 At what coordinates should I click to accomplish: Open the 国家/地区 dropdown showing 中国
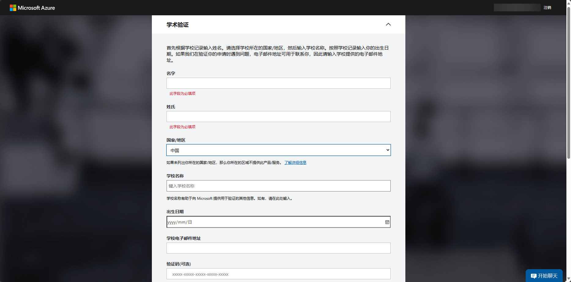[x=278, y=150]
